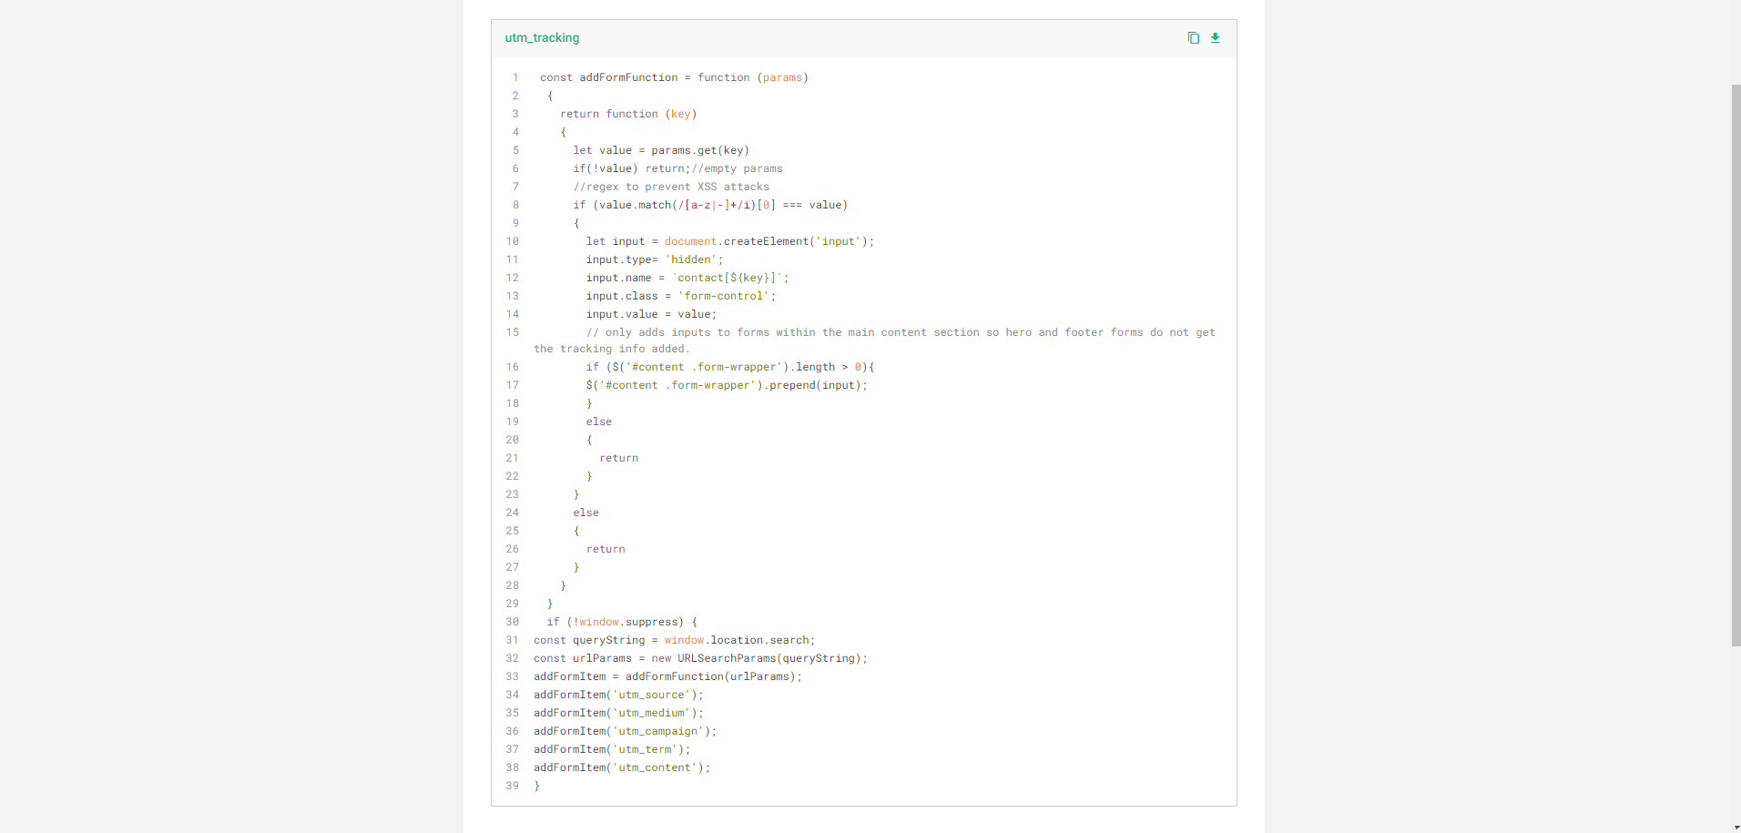Click the page vertical scrollbar thumb
1741x833 pixels.
click(x=1736, y=365)
